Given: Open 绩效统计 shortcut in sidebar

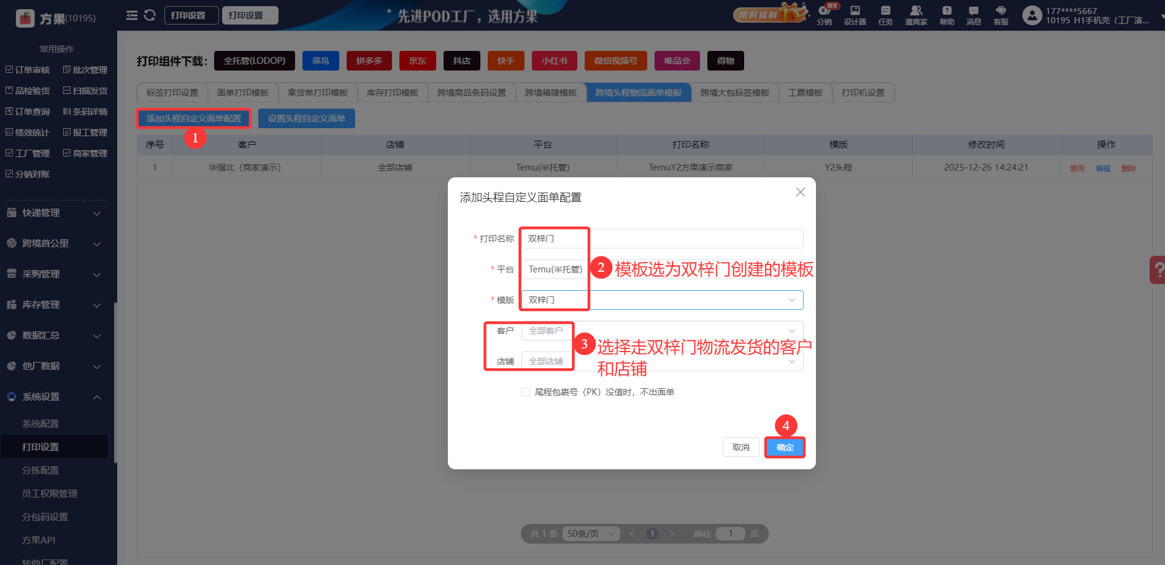Looking at the screenshot, I should coord(28,133).
